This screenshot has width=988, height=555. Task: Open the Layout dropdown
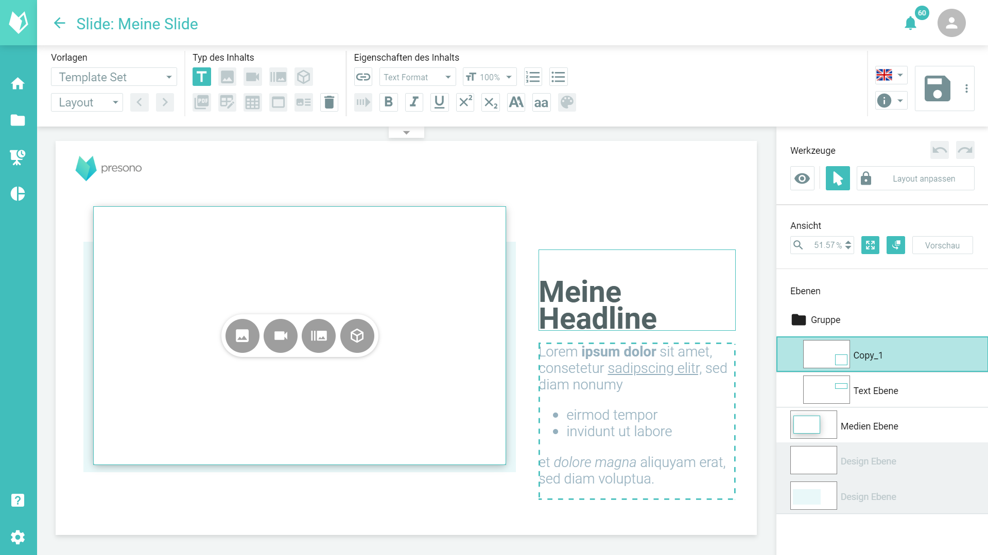coord(87,102)
